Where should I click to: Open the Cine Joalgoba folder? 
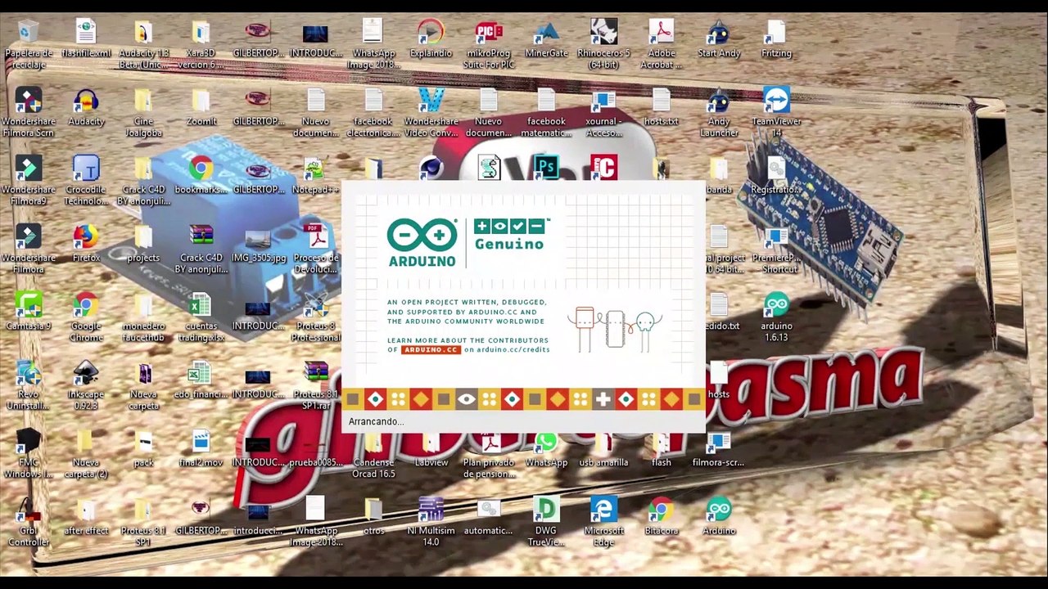pos(143,113)
